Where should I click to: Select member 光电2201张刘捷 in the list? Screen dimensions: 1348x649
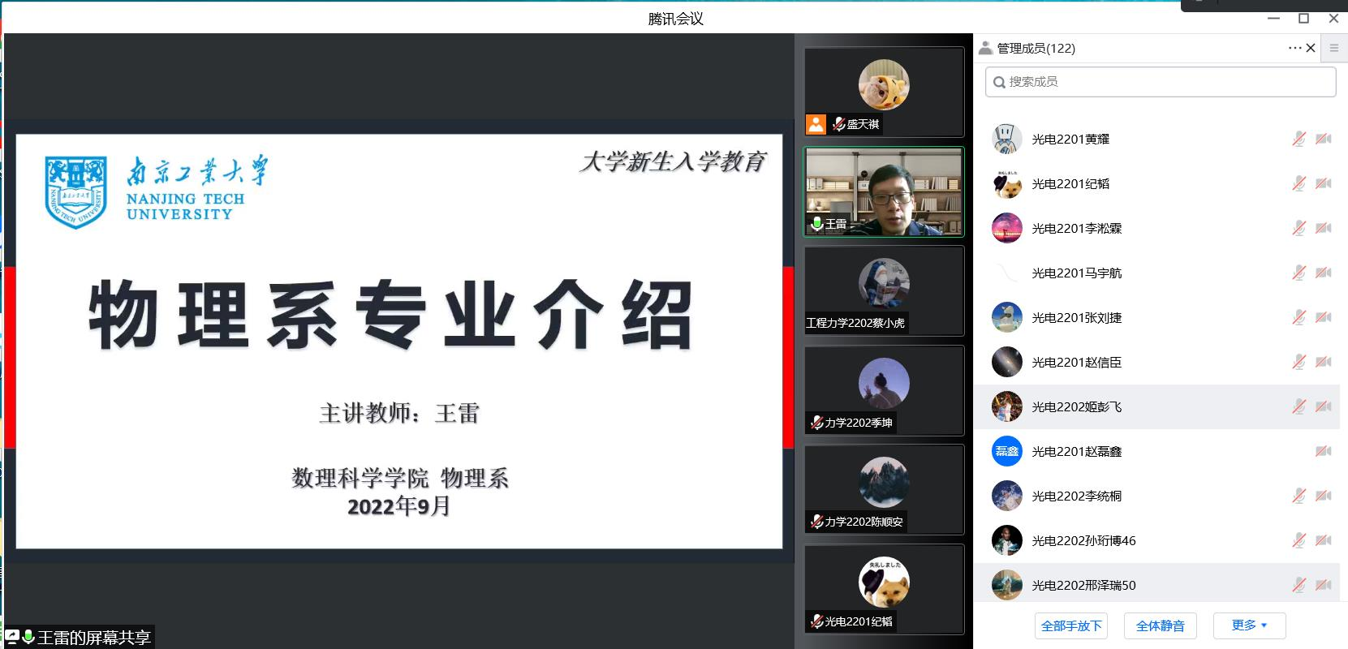point(1076,317)
